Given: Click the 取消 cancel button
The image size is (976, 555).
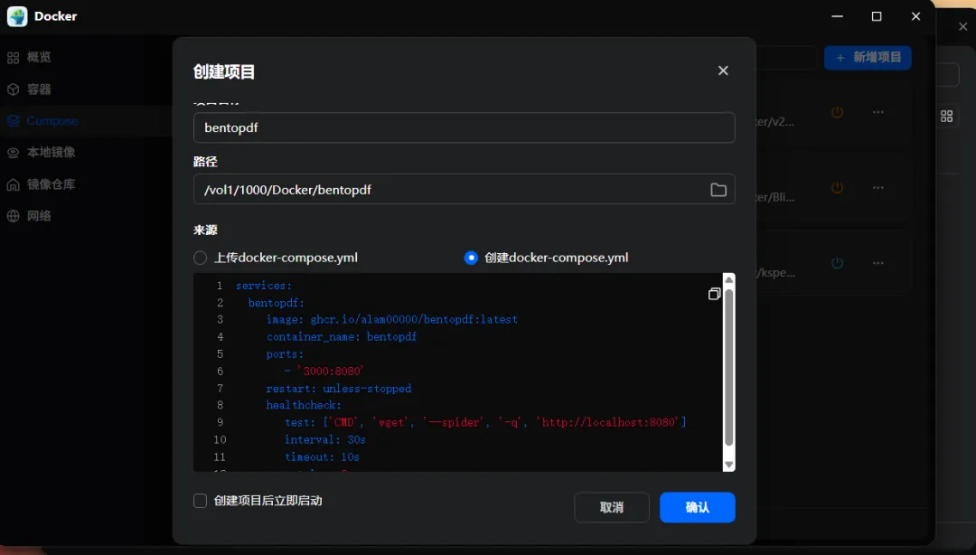Looking at the screenshot, I should [x=611, y=508].
